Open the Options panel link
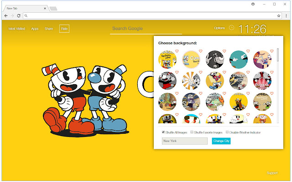292x182 pixels. click(219, 28)
